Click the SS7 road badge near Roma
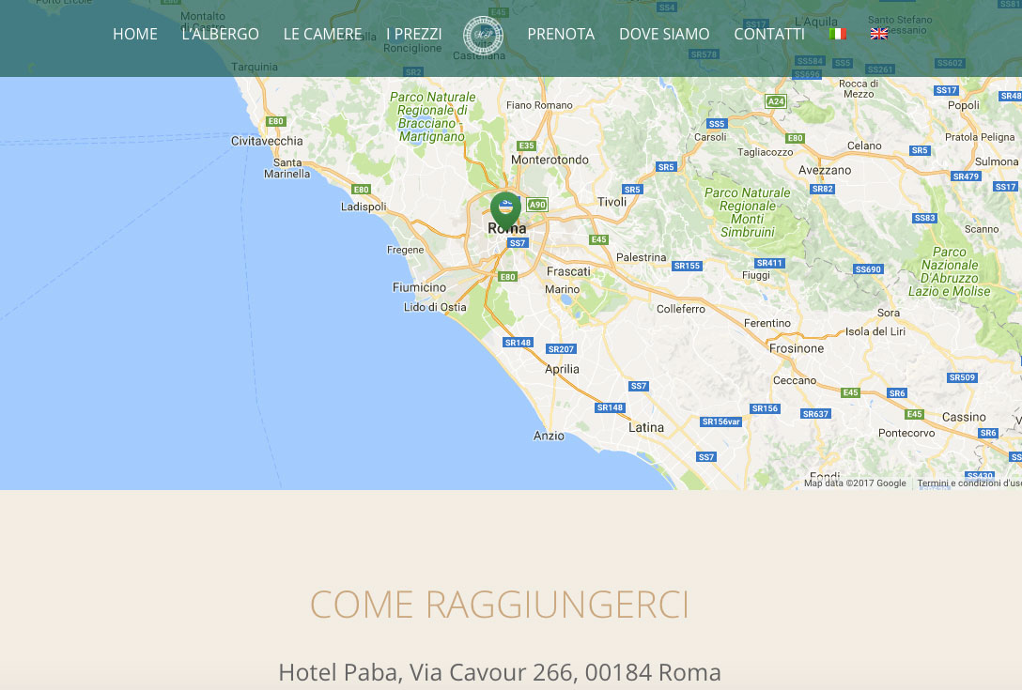This screenshot has height=690, width=1022. click(518, 243)
